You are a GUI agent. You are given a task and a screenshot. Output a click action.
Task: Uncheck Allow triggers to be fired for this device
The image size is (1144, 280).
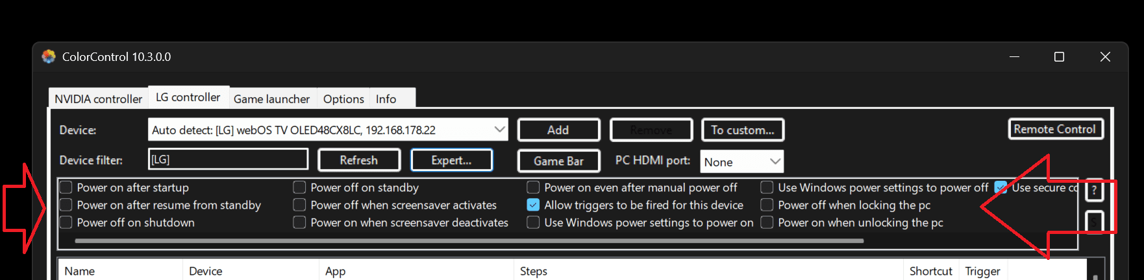[x=533, y=205]
